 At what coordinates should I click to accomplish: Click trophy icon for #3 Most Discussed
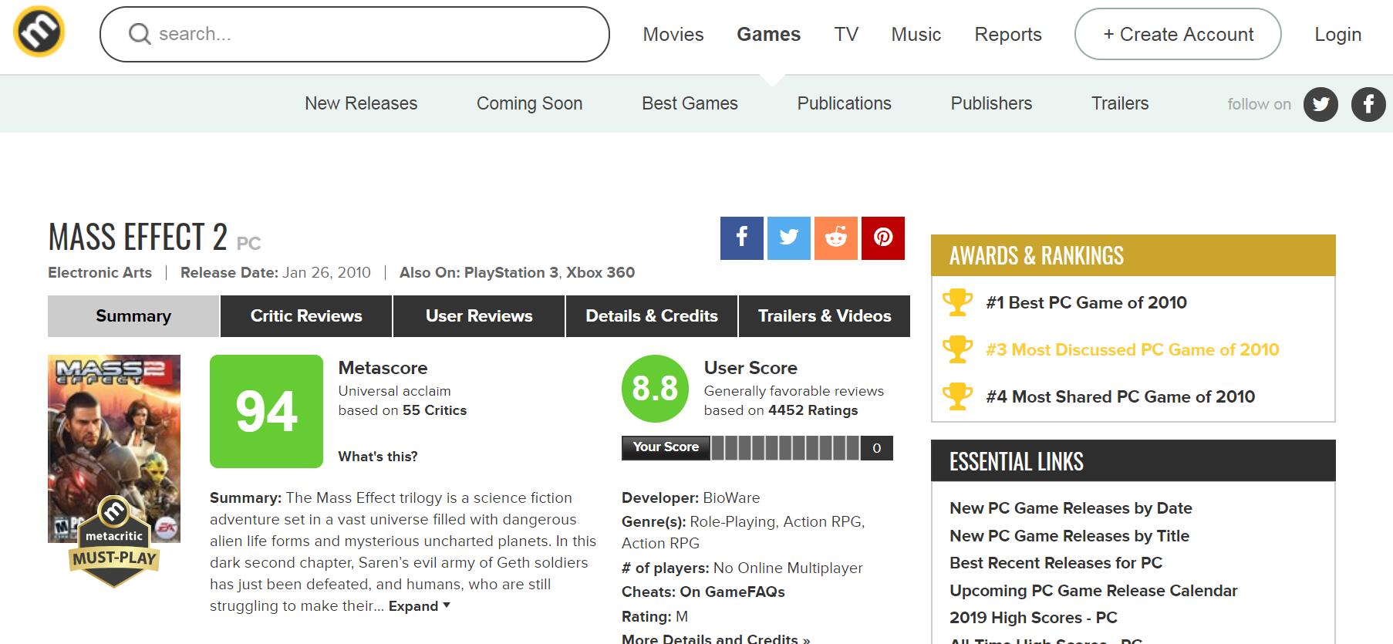(x=957, y=349)
